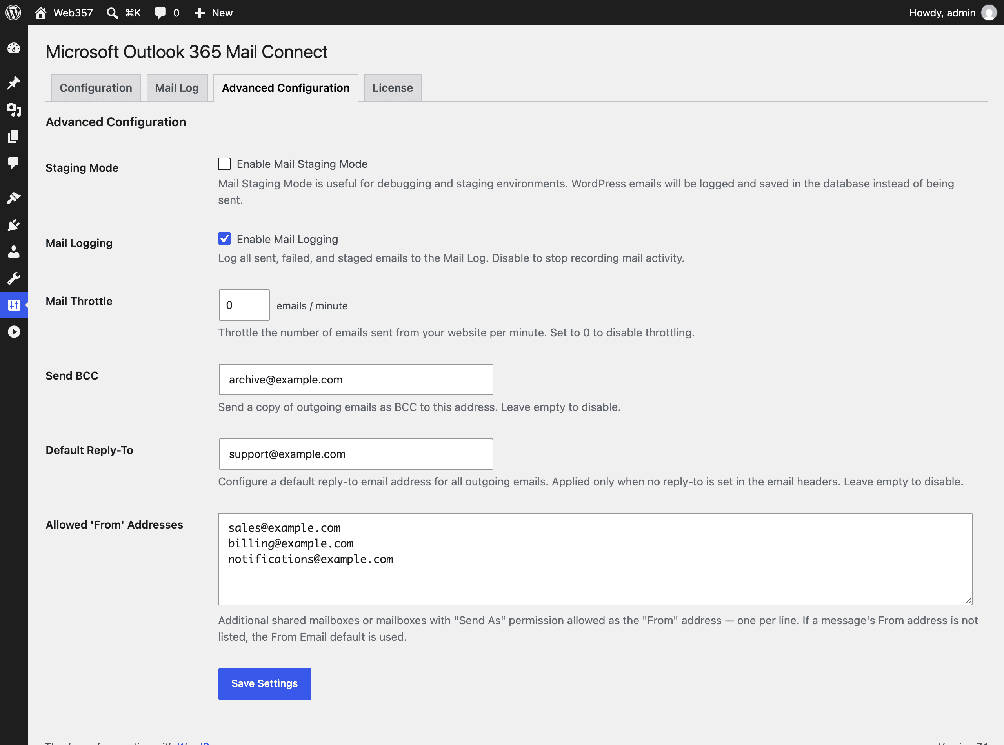This screenshot has width=1004, height=745.
Task: Open the highlighted Settings sidebar icon
Action: 14,305
